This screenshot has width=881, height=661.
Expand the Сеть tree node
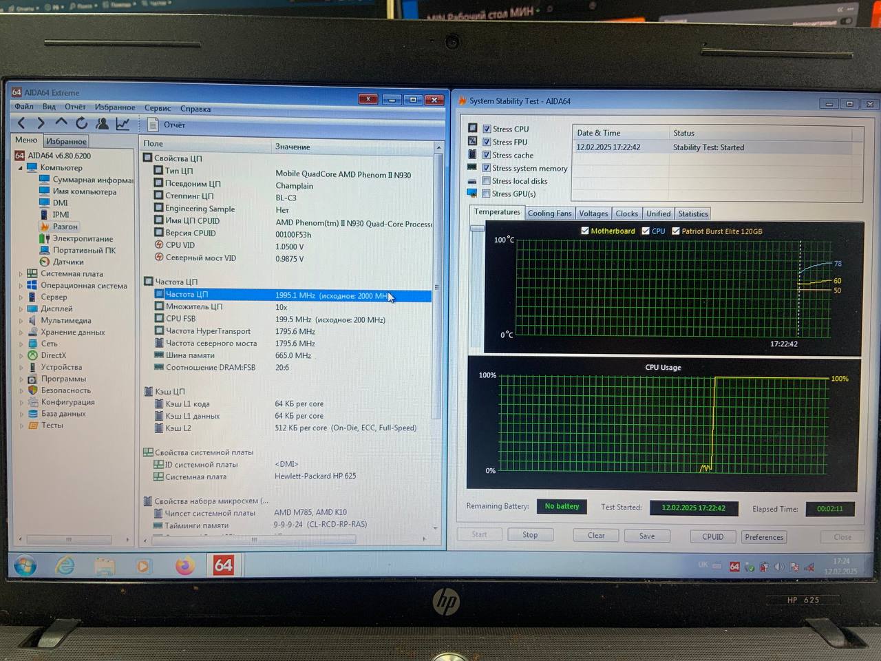click(20, 344)
